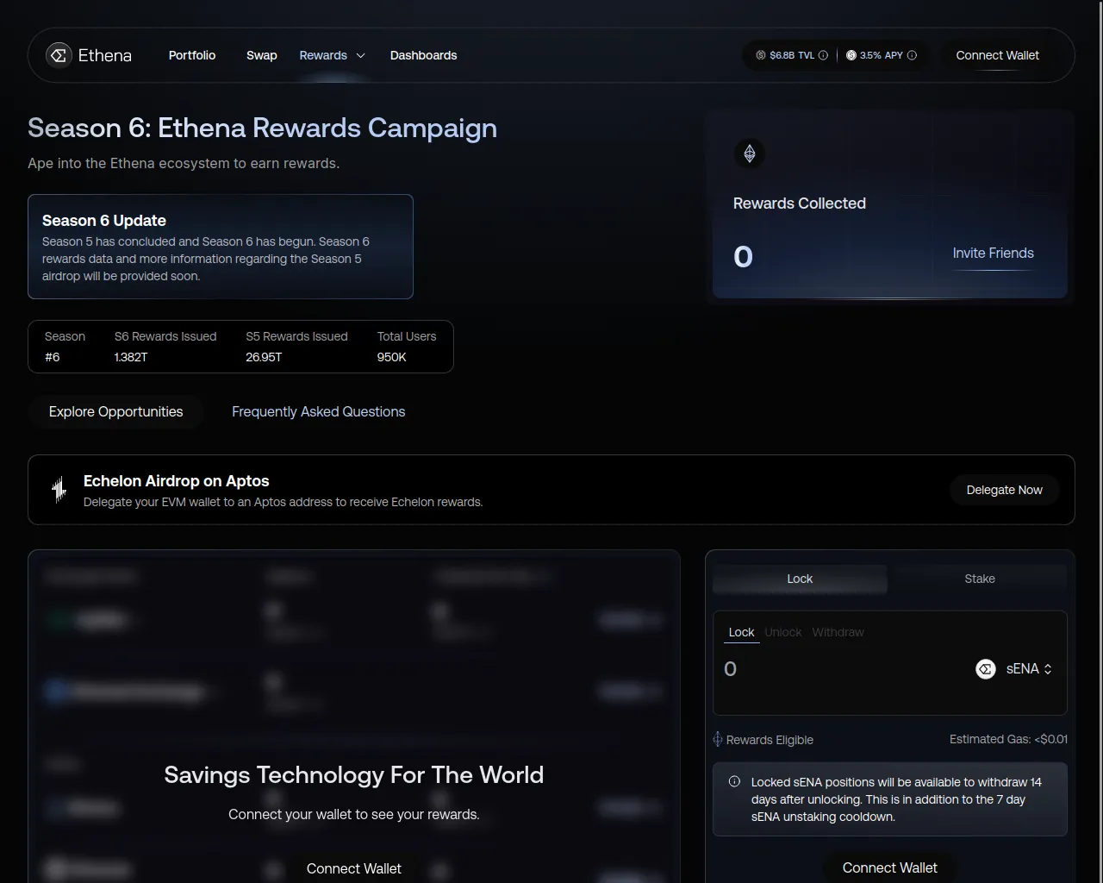
Task: Click the Delegate Now button
Action: 1005,490
